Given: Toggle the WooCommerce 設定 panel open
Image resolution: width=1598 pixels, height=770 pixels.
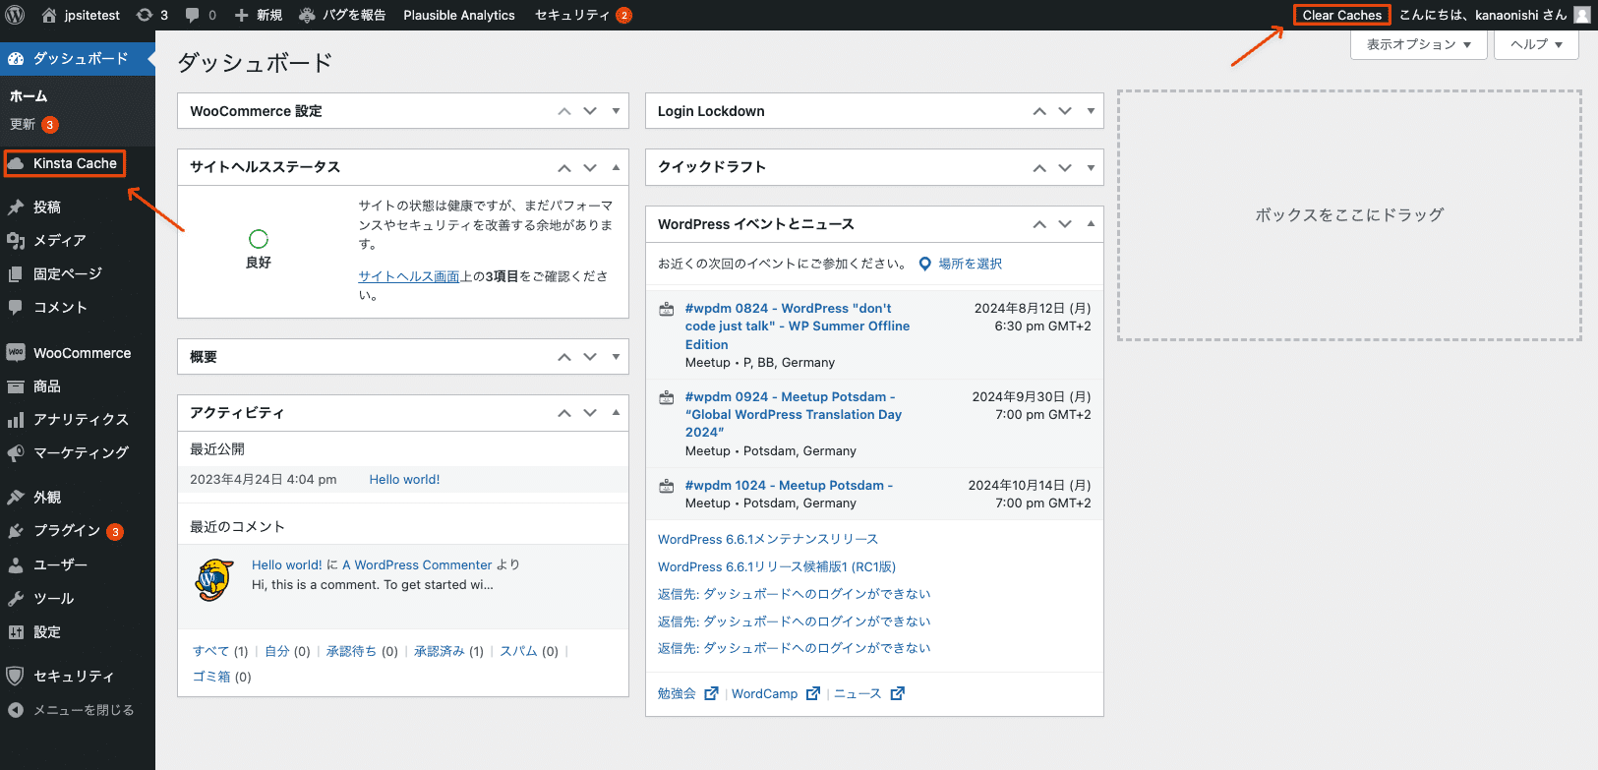Looking at the screenshot, I should click(x=616, y=111).
